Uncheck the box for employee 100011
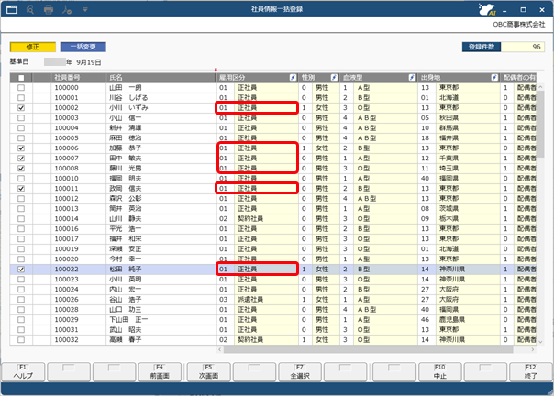This screenshot has height=396, width=554. point(21,189)
